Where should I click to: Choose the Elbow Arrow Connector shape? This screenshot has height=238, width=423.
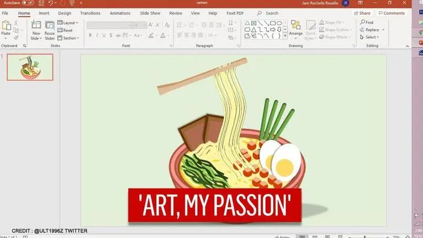pos(267,30)
